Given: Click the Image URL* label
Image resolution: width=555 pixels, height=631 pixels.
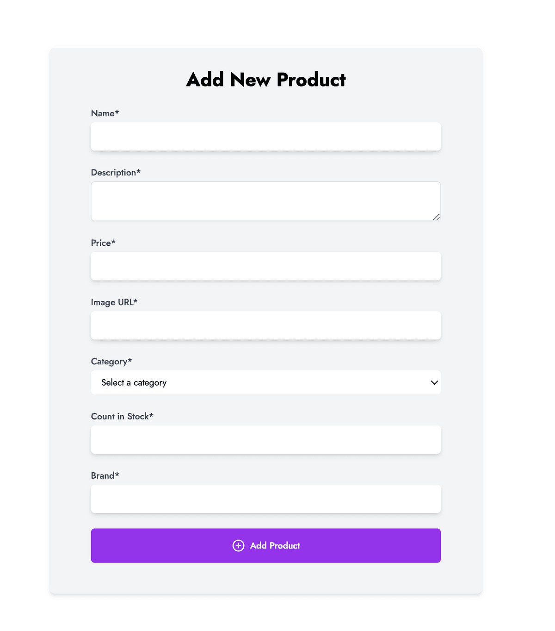Looking at the screenshot, I should [x=114, y=302].
